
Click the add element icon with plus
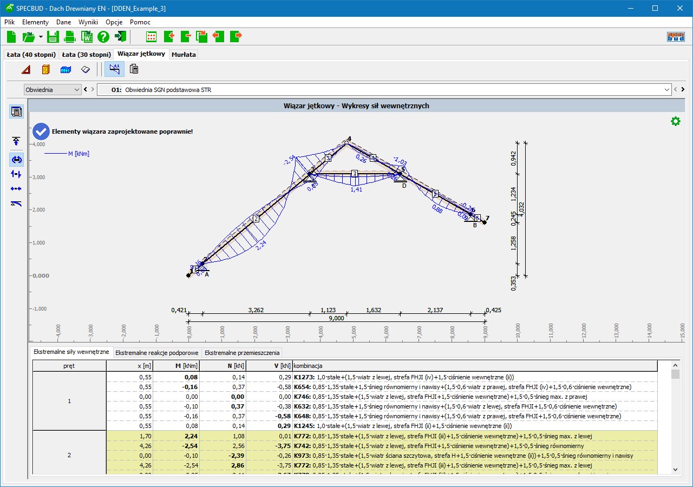coord(168,37)
